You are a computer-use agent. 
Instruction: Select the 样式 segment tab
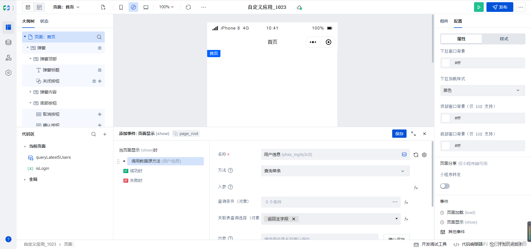(504, 39)
